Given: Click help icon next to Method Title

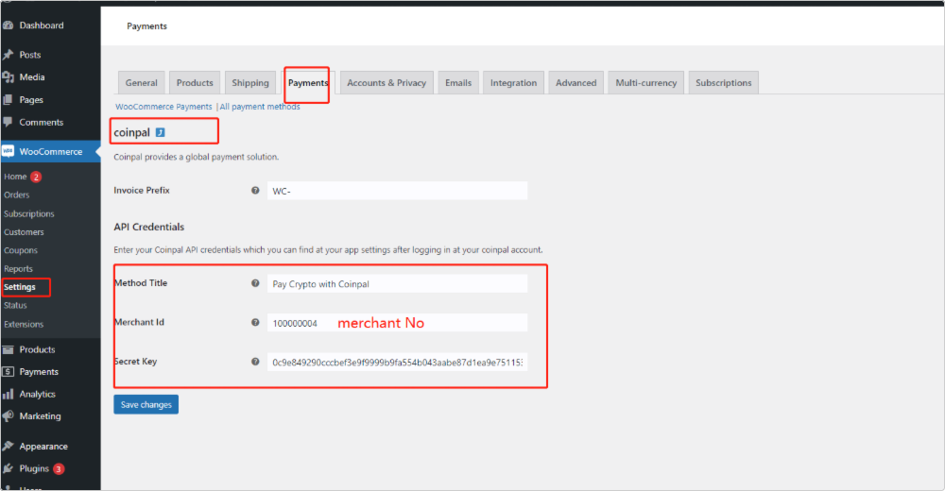Looking at the screenshot, I should click(x=255, y=283).
